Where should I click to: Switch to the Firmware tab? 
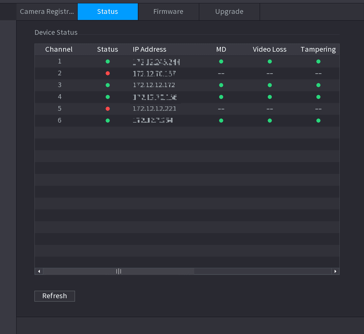tap(168, 11)
